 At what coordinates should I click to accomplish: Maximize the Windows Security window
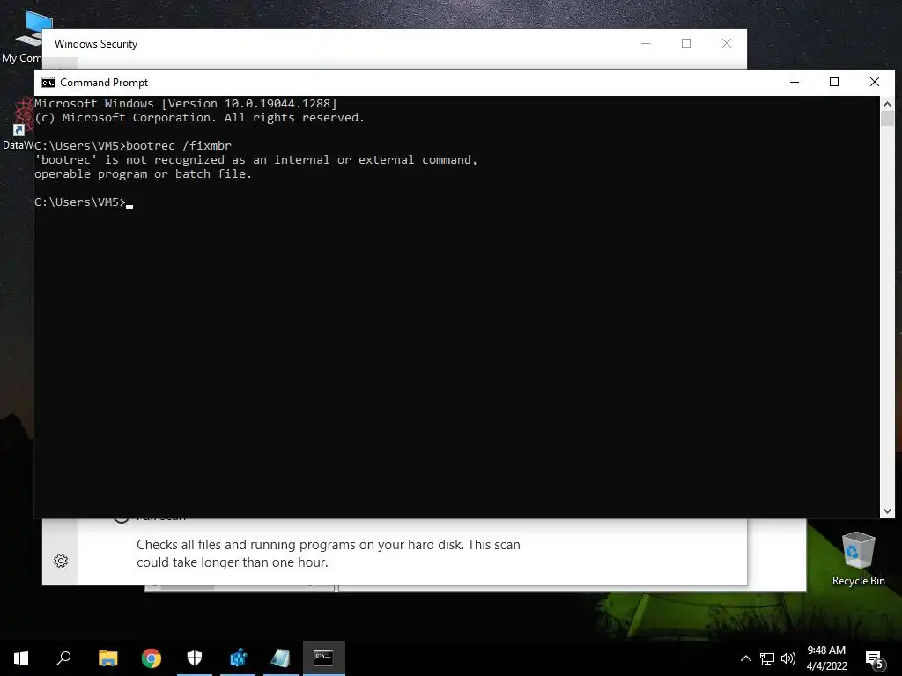(685, 43)
